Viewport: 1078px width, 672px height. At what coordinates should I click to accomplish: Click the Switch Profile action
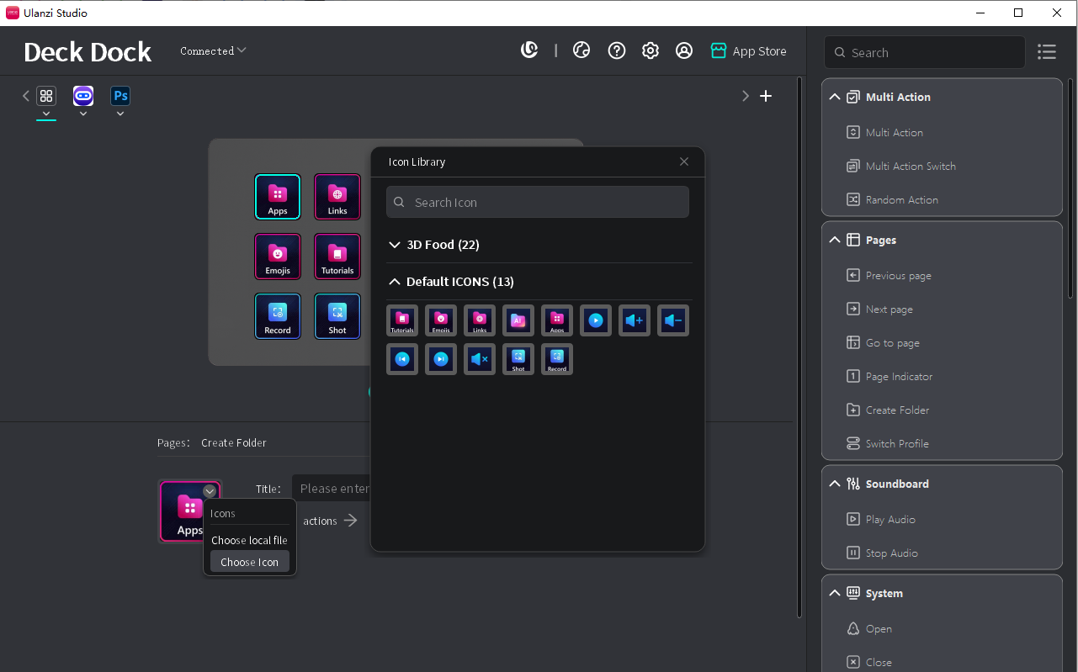tap(897, 443)
